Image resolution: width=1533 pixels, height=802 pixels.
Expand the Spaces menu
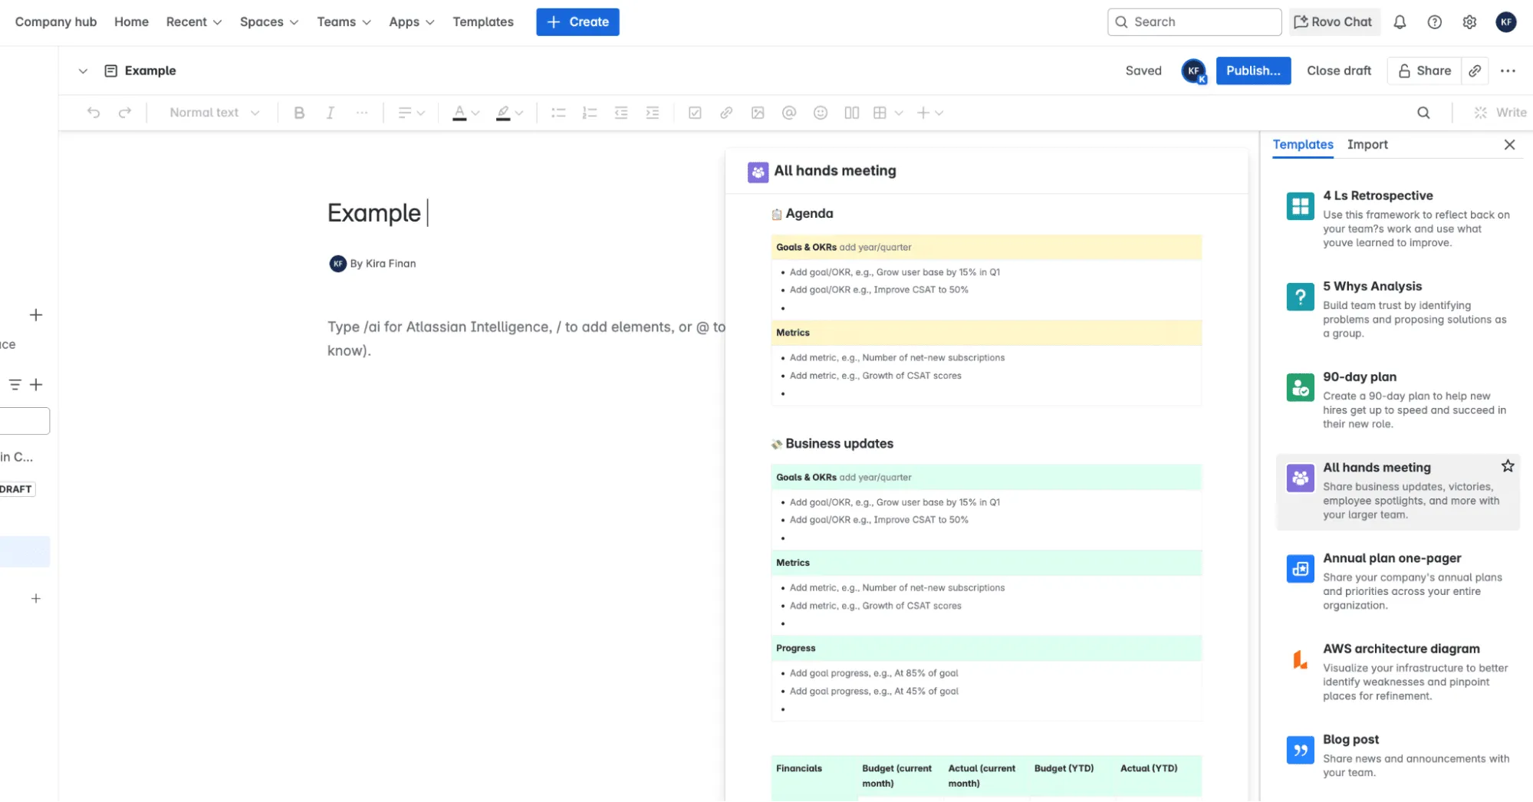[x=268, y=22]
